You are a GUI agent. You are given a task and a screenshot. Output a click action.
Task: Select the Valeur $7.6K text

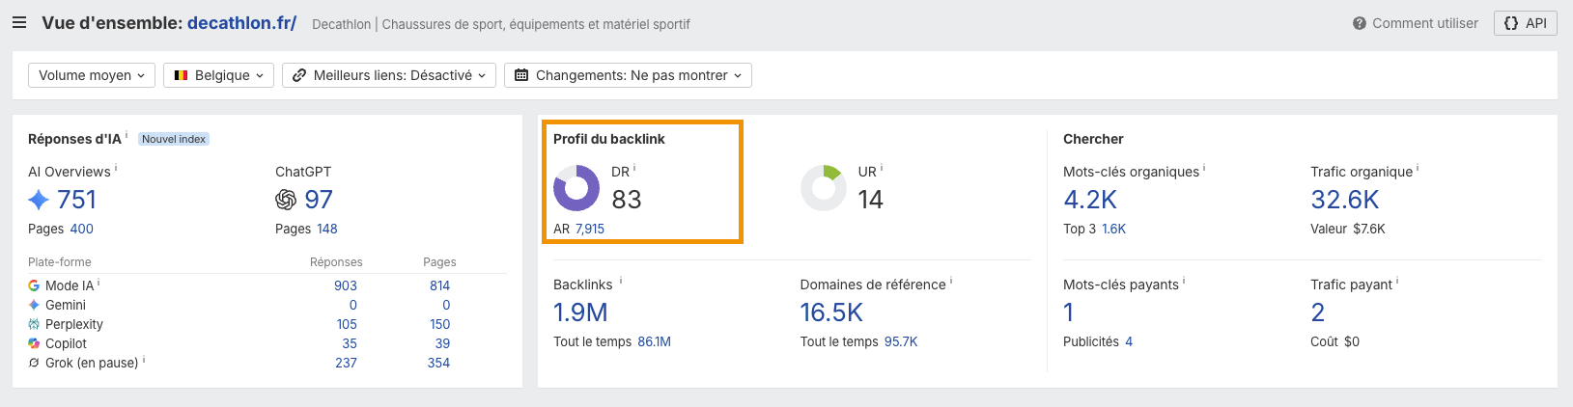(1348, 229)
